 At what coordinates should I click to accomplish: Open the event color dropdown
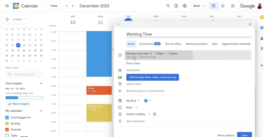(x=147, y=101)
